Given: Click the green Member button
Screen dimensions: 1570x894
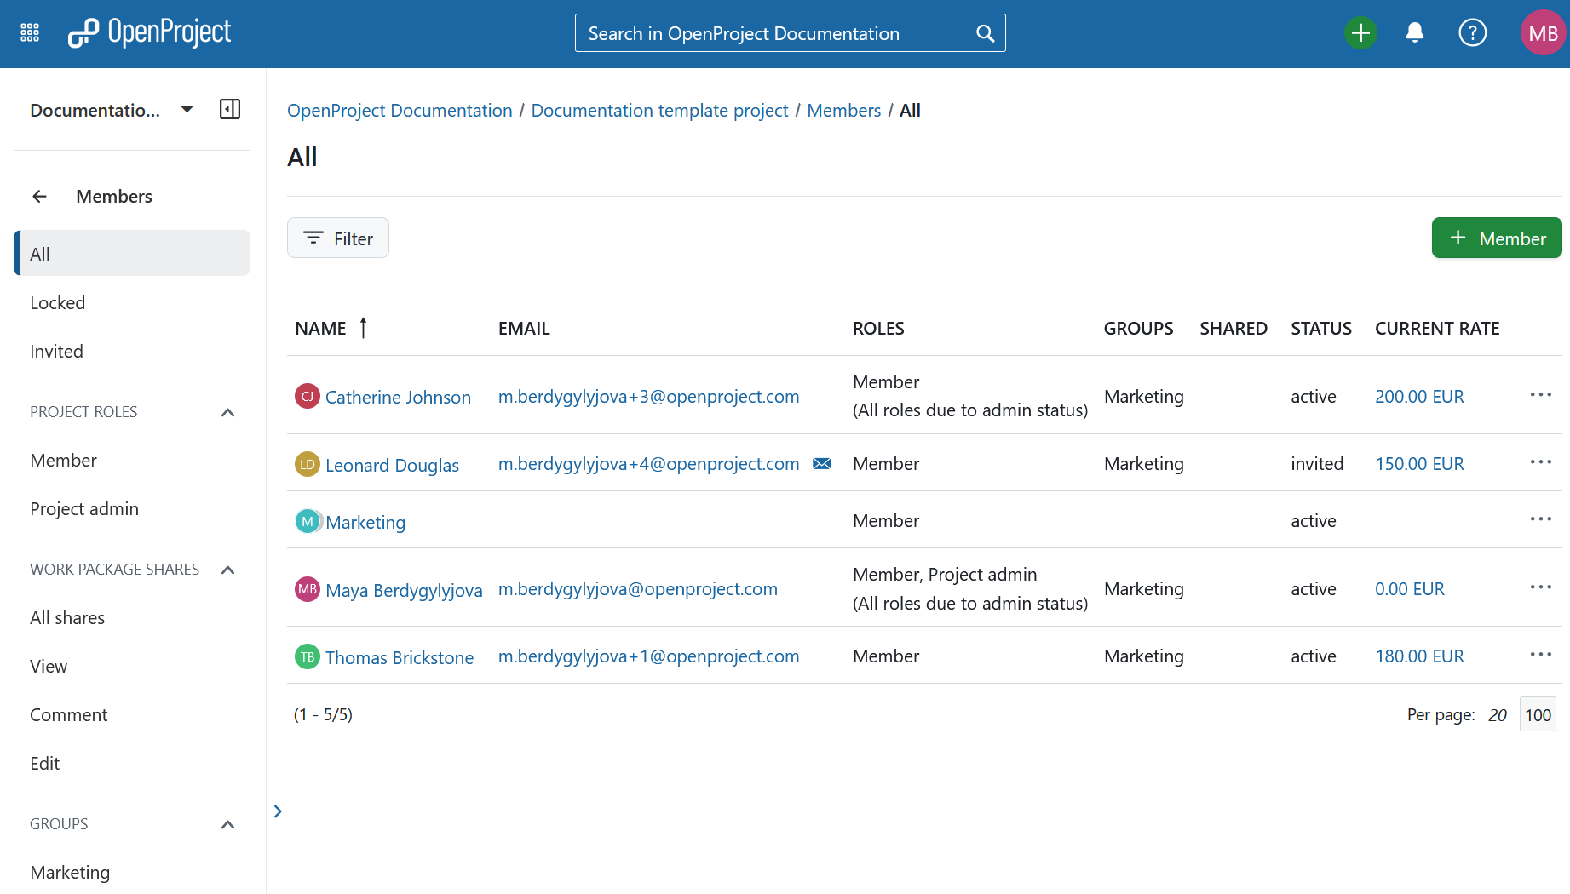Looking at the screenshot, I should (1497, 238).
